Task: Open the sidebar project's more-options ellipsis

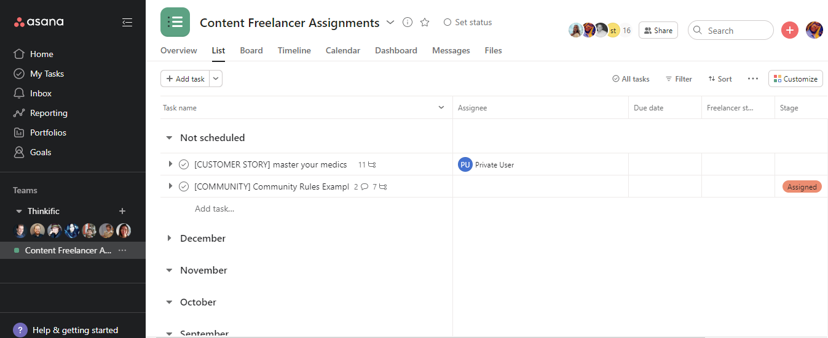Action: pos(122,250)
